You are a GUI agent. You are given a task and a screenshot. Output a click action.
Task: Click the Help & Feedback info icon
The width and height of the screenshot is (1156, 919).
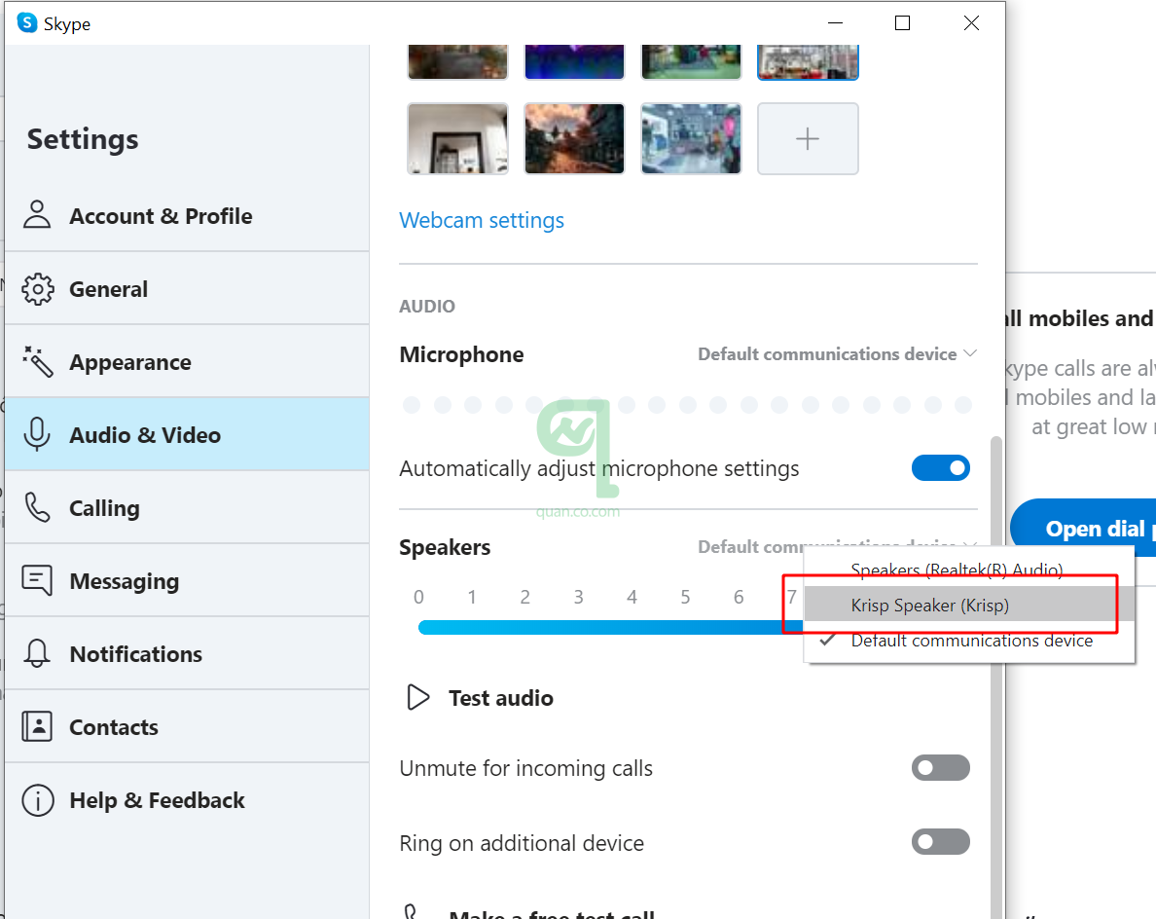pos(38,799)
